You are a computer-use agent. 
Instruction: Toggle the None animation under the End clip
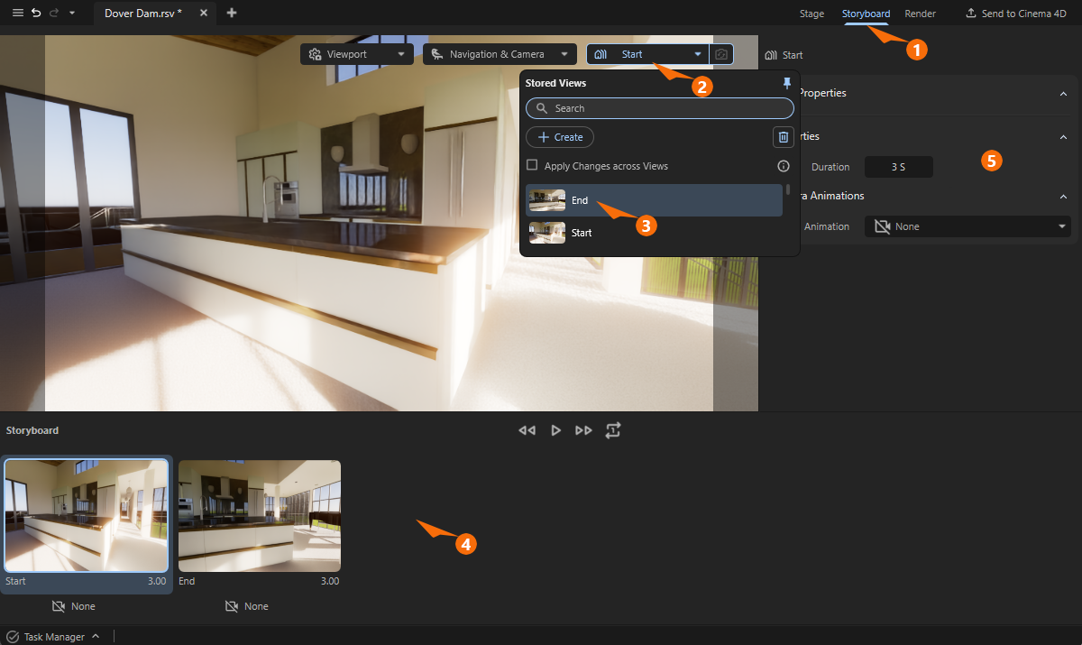[246, 605]
